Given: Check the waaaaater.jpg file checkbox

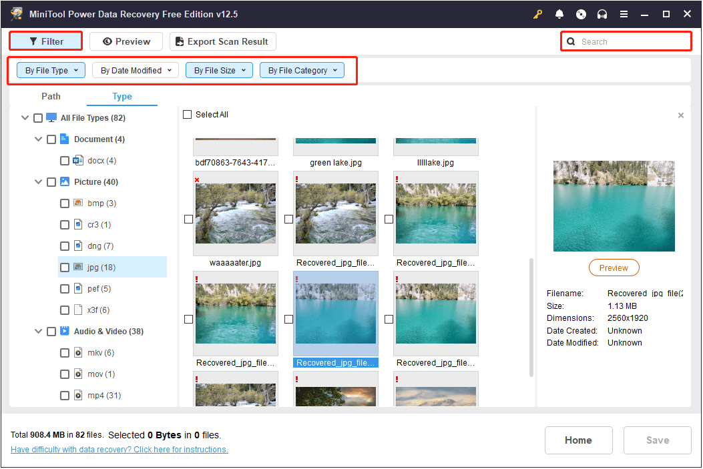Looking at the screenshot, I should point(188,219).
